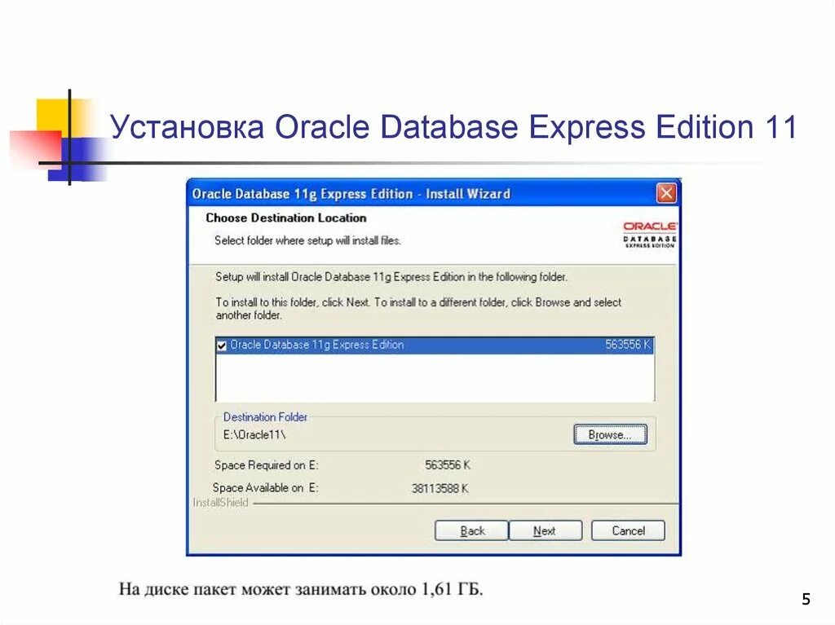Click the E:\Oracle11\ destination path
835x625 pixels.
pyautogui.click(x=254, y=435)
